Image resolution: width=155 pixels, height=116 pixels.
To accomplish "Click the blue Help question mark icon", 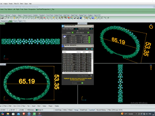I will (x=93, y=18).
